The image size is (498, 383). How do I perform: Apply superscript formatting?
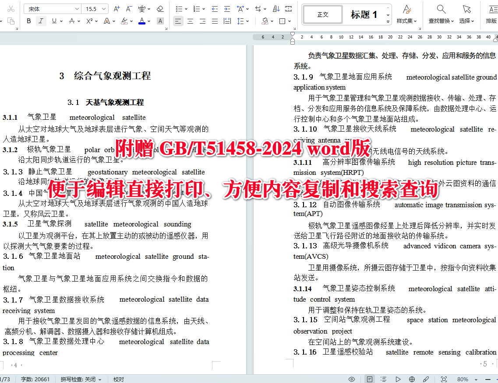[89, 21]
